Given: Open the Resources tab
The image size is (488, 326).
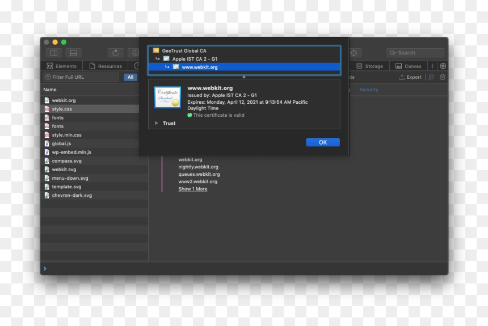Looking at the screenshot, I should [106, 66].
